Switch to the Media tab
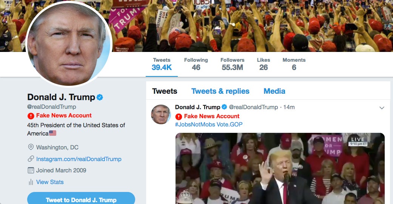 pyautogui.click(x=274, y=91)
